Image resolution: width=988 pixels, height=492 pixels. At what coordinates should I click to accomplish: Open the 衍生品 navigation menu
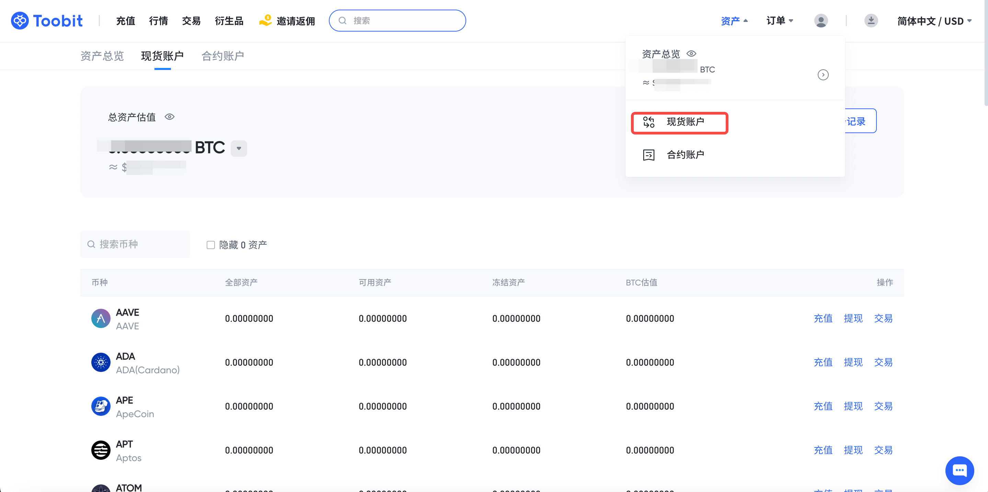click(229, 21)
